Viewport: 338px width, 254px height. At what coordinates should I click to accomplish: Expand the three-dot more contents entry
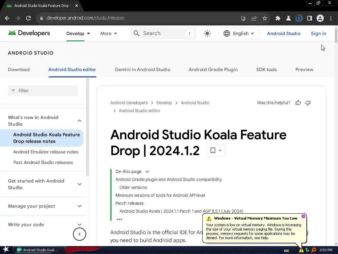click(x=119, y=219)
